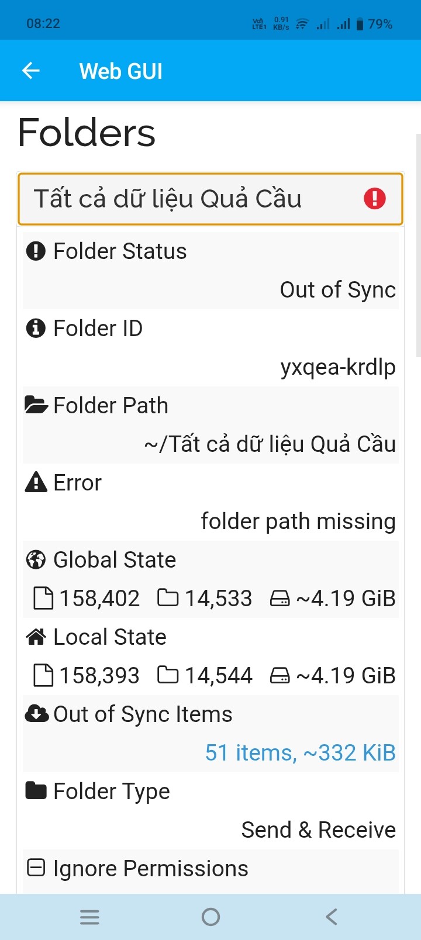This screenshot has height=940, width=421.
Task: Click the Out of Sync Items cloud icon
Action: 36,714
